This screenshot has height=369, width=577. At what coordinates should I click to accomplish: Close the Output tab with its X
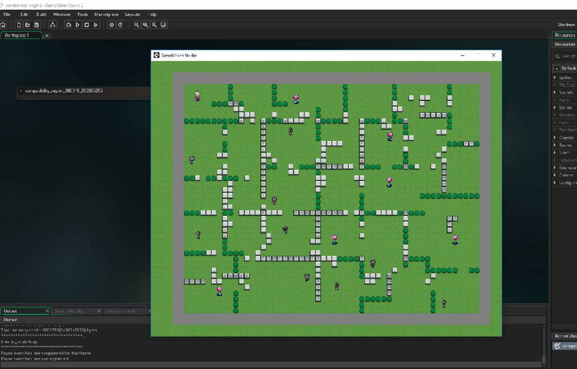coord(47,311)
